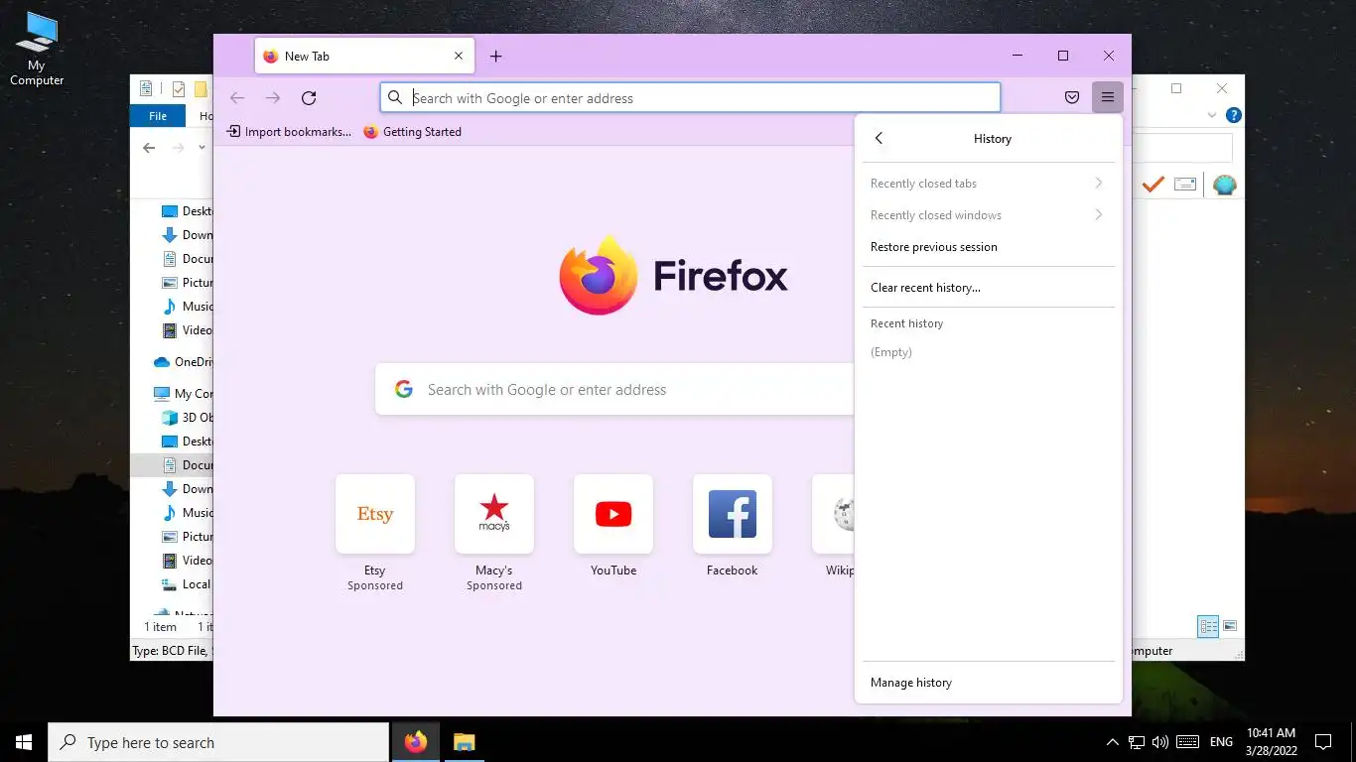Go back from the History panel
This screenshot has height=762, width=1356.
[879, 139]
